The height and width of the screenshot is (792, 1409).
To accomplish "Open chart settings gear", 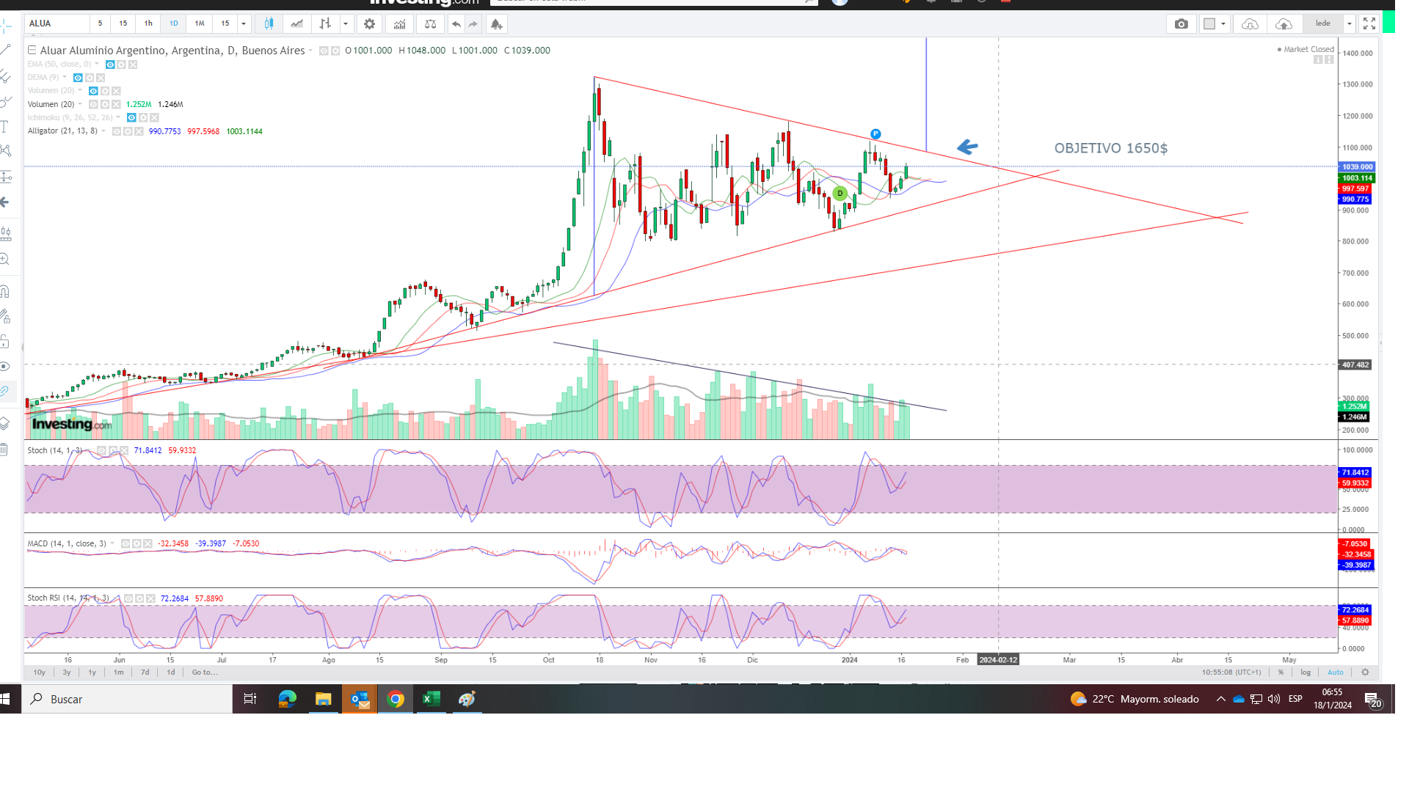I will tap(370, 24).
